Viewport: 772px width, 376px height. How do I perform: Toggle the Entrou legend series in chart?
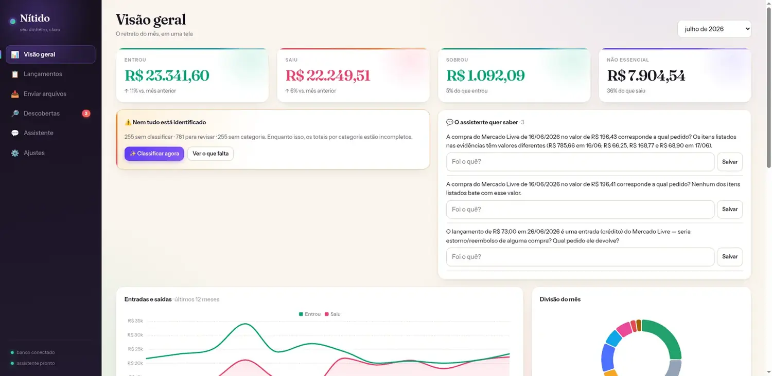[x=309, y=314]
